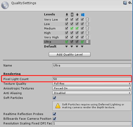The image size is (133, 127).
Task: Open the Anisotropic Textures dropdown
Action: click(92, 88)
